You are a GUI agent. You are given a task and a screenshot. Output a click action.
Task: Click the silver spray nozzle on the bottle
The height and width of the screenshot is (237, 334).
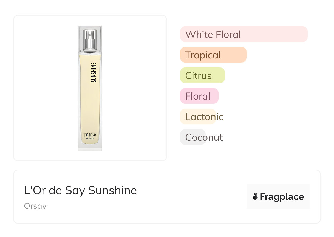tap(90, 36)
